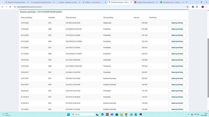Open Detail prohlídky for 07.08.2013 inspection

click(177, 103)
